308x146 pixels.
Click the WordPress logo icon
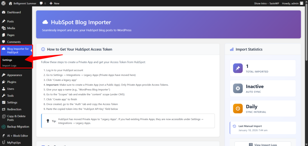pyautogui.click(x=4, y=3)
